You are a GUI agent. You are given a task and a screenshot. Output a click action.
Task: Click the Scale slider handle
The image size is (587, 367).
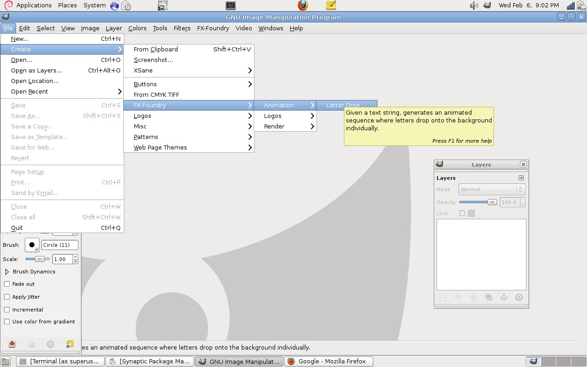click(39, 259)
